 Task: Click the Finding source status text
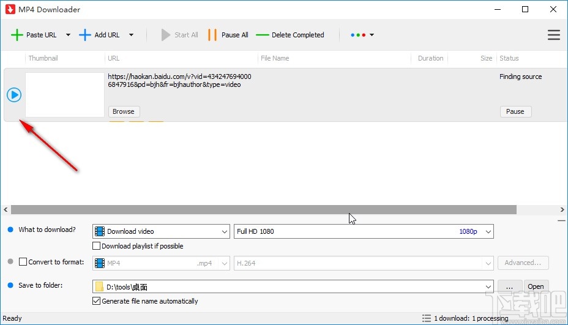click(520, 77)
